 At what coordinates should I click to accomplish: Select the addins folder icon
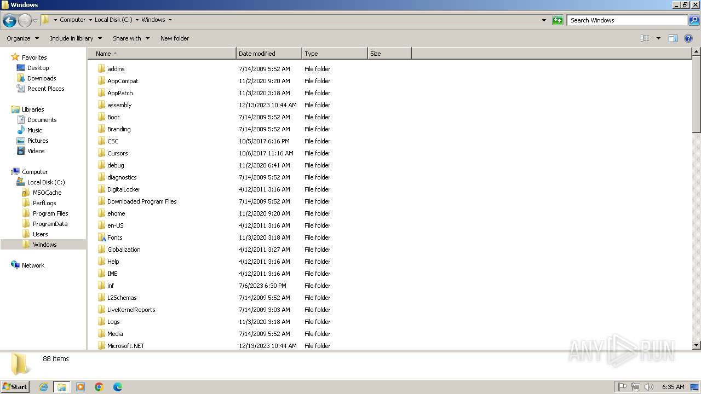coord(101,69)
